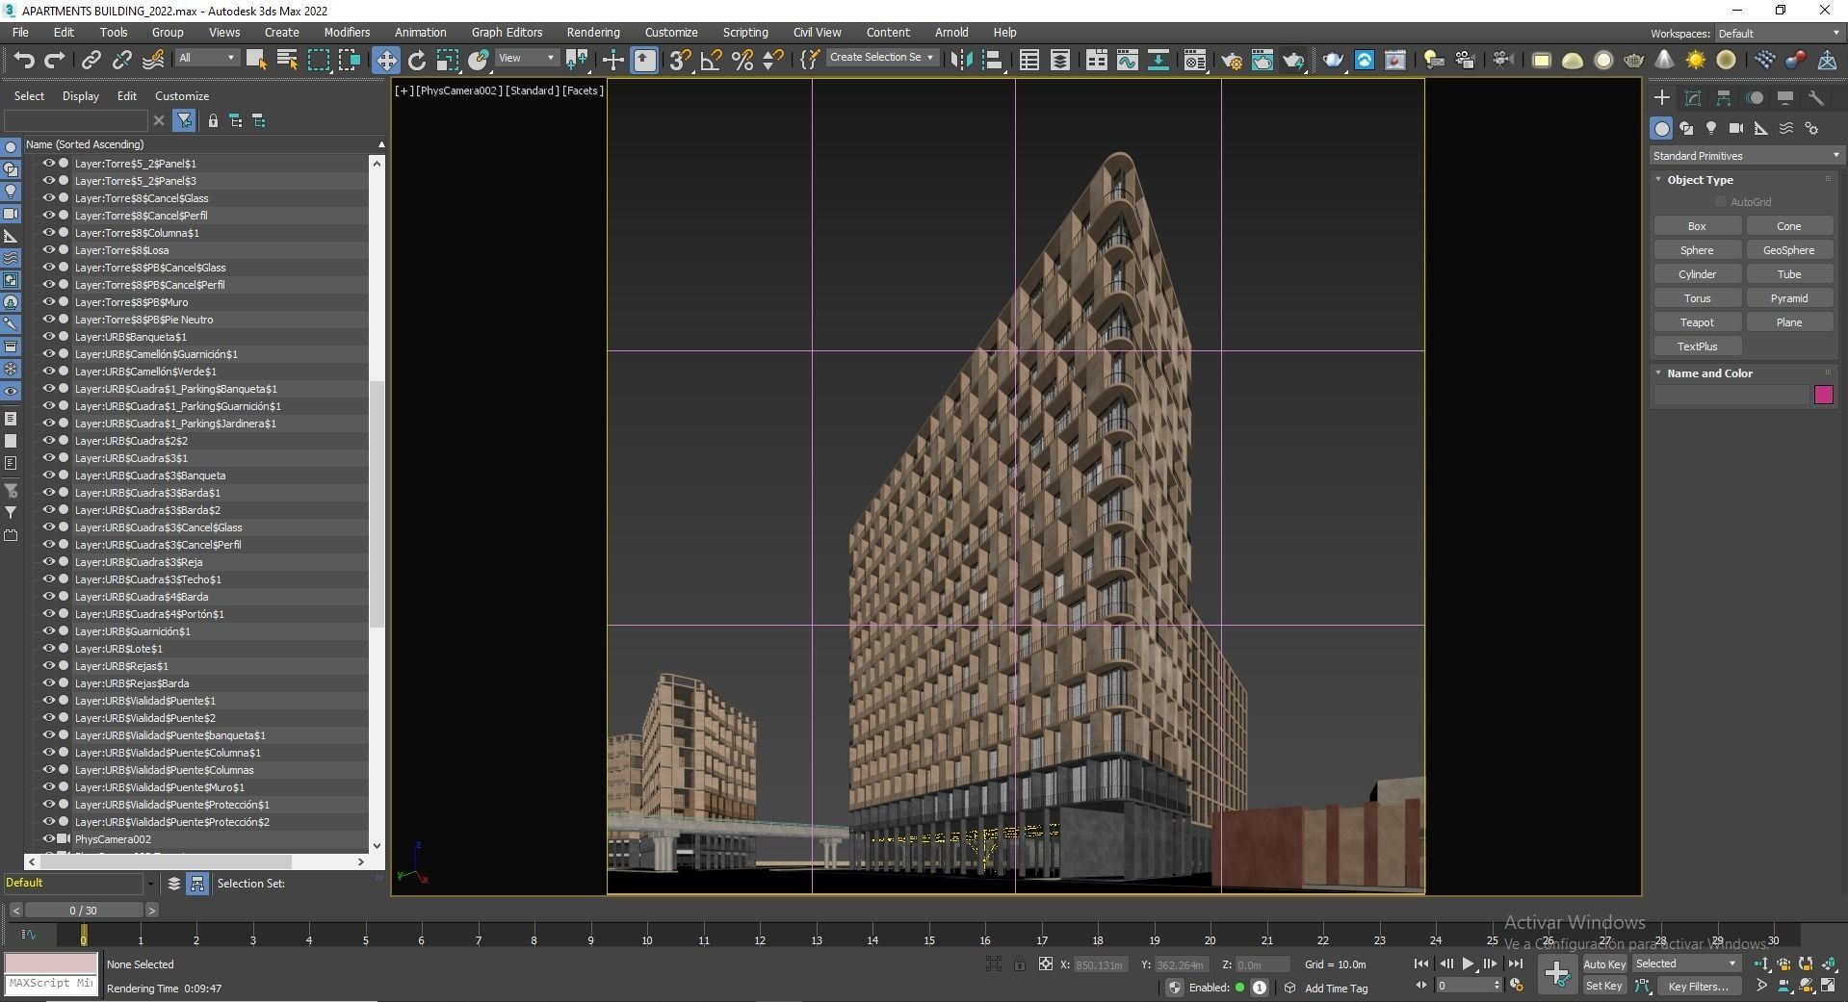This screenshot has height=1002, width=1848.
Task: Open the Graph Editors menu
Action: 507,33
